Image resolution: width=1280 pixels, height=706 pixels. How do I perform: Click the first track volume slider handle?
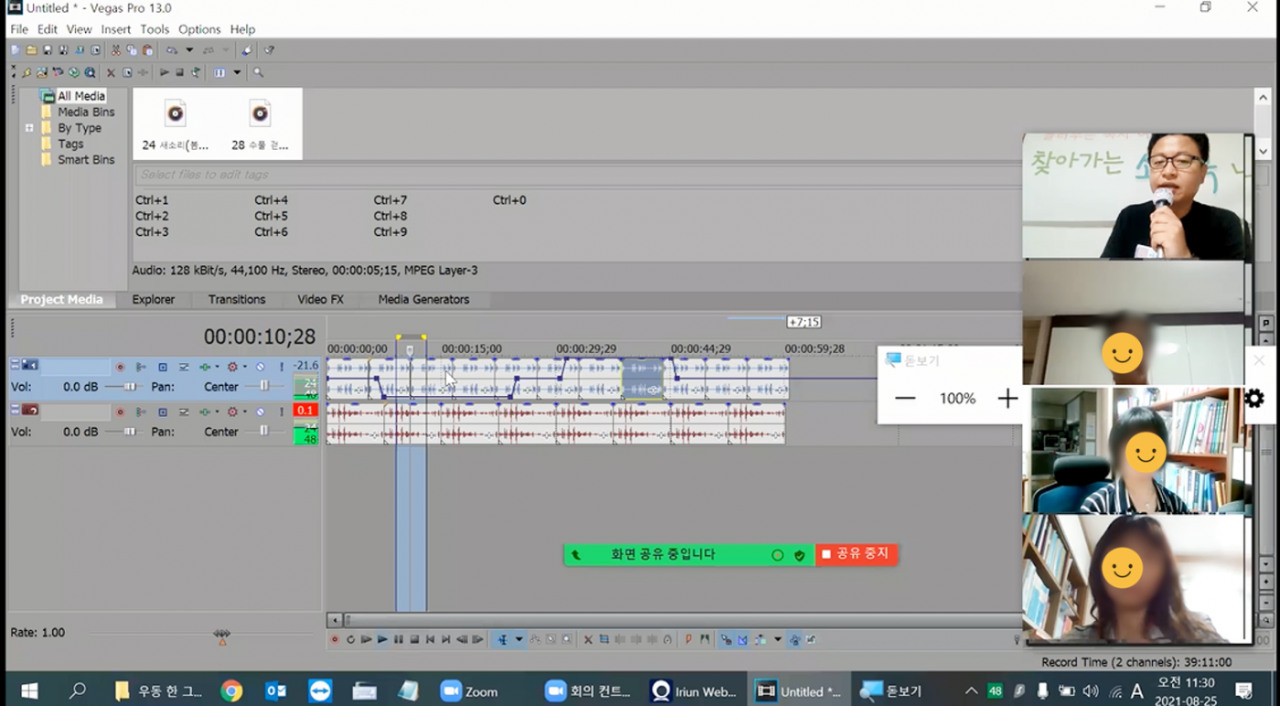(x=130, y=387)
